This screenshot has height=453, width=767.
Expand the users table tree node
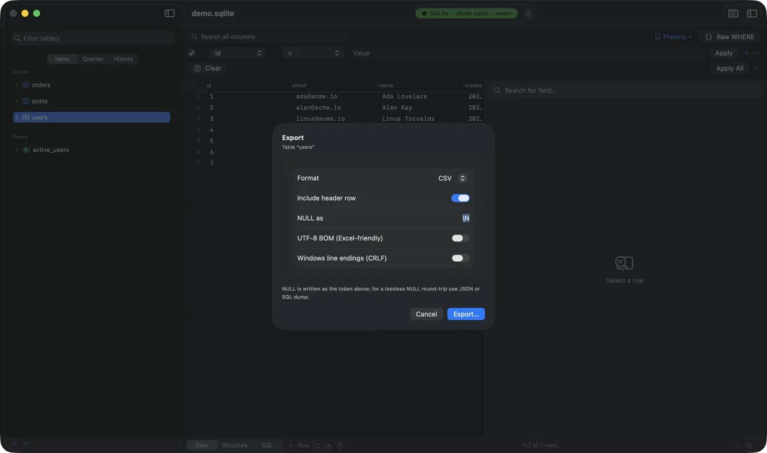click(17, 117)
